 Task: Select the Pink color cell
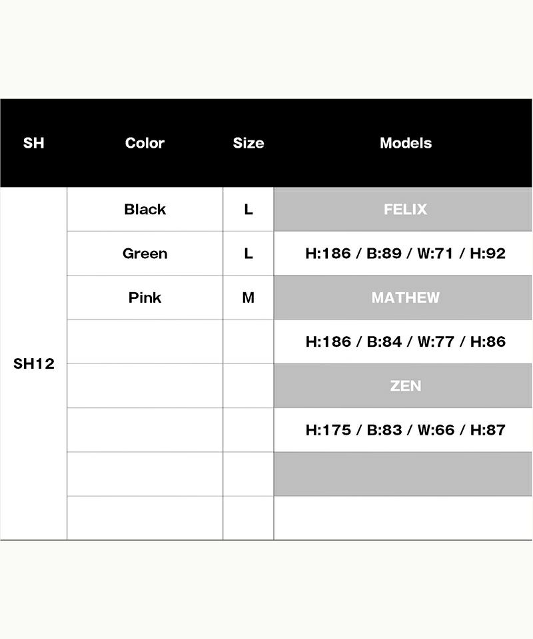pyautogui.click(x=145, y=298)
